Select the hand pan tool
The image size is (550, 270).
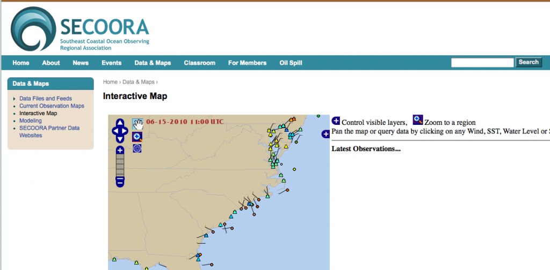tap(137, 124)
